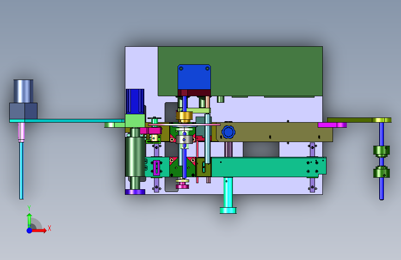Select the dark blue finned motor

tap(135, 101)
